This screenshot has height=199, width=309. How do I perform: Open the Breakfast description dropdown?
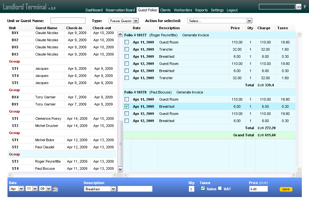pyautogui.click(x=100, y=189)
